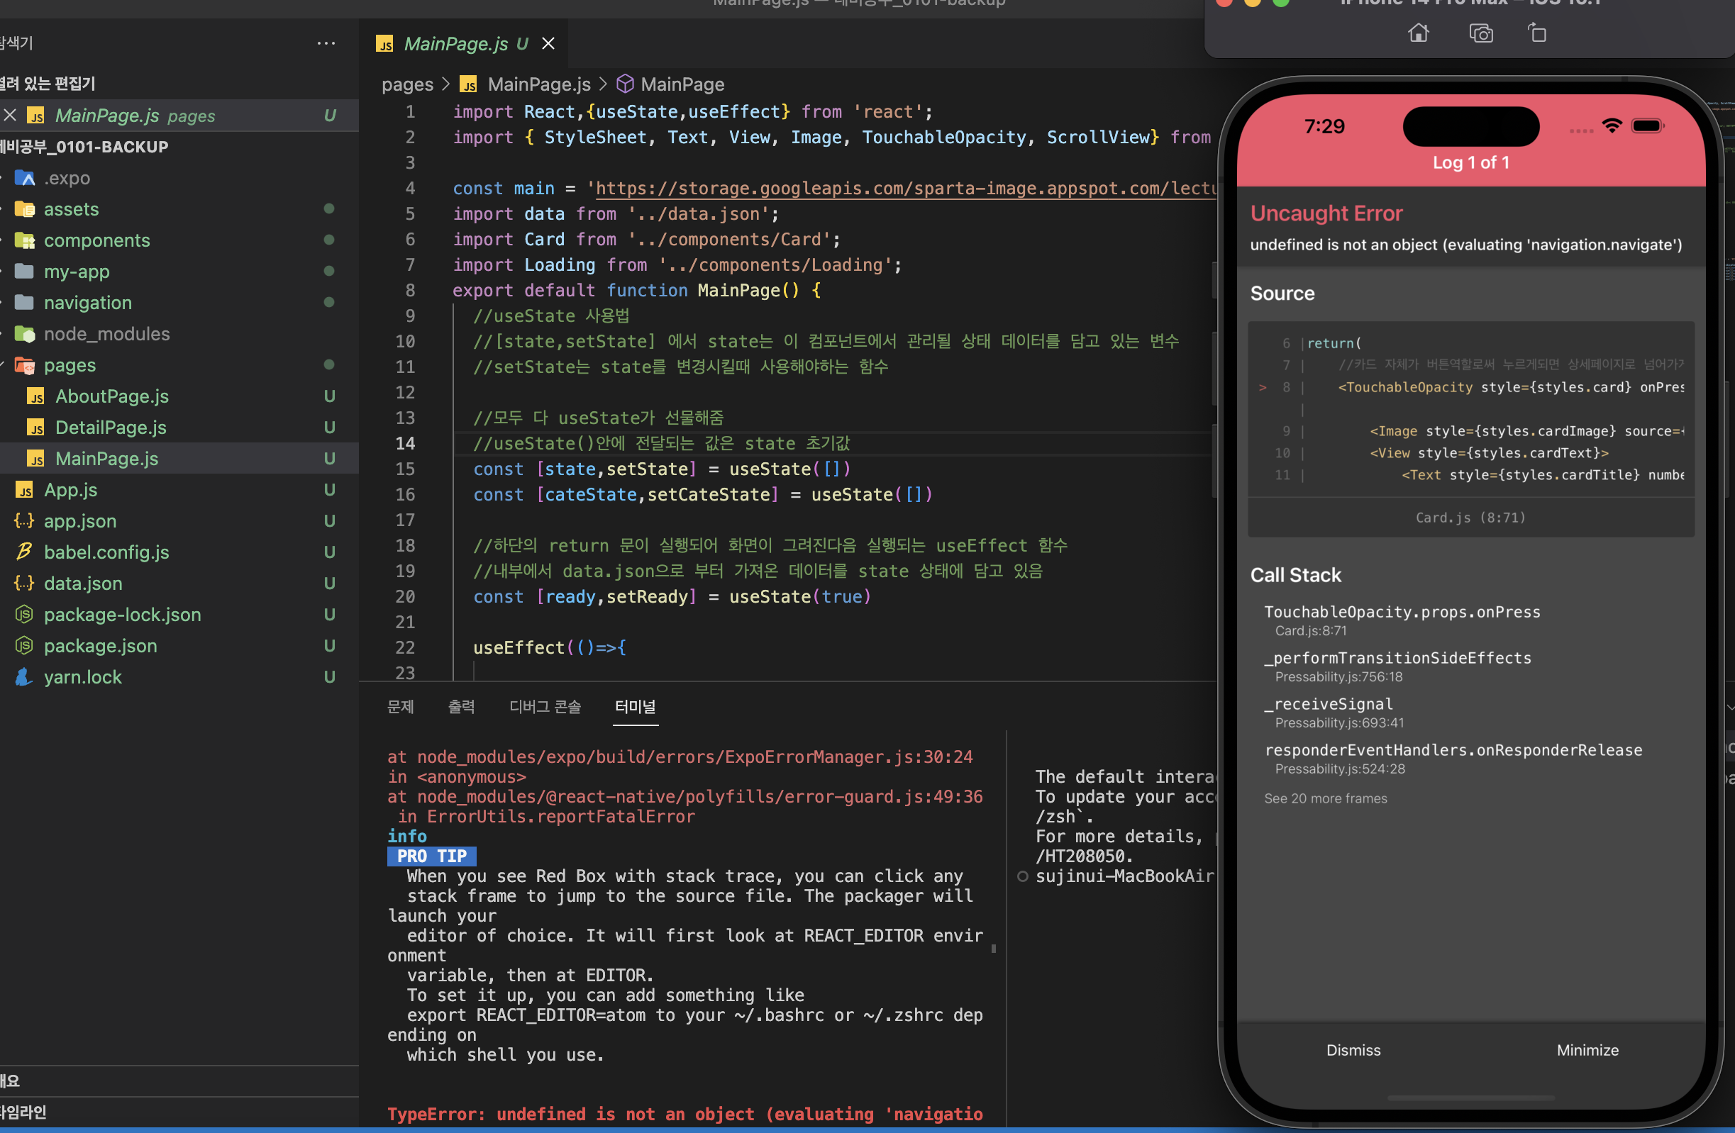Switch to the 출력 (Output) panel tab
Viewport: 1735px width, 1133px height.
[x=461, y=706]
